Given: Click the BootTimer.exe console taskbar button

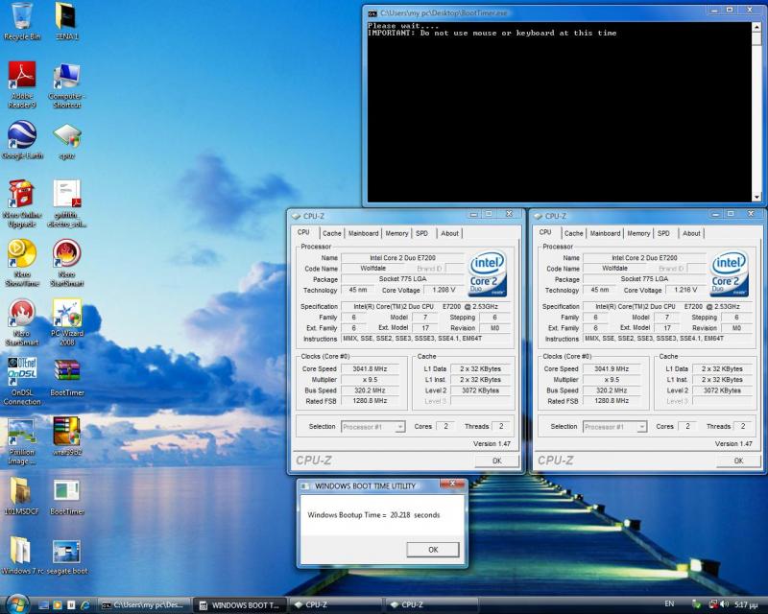Looking at the screenshot, I should tap(144, 605).
